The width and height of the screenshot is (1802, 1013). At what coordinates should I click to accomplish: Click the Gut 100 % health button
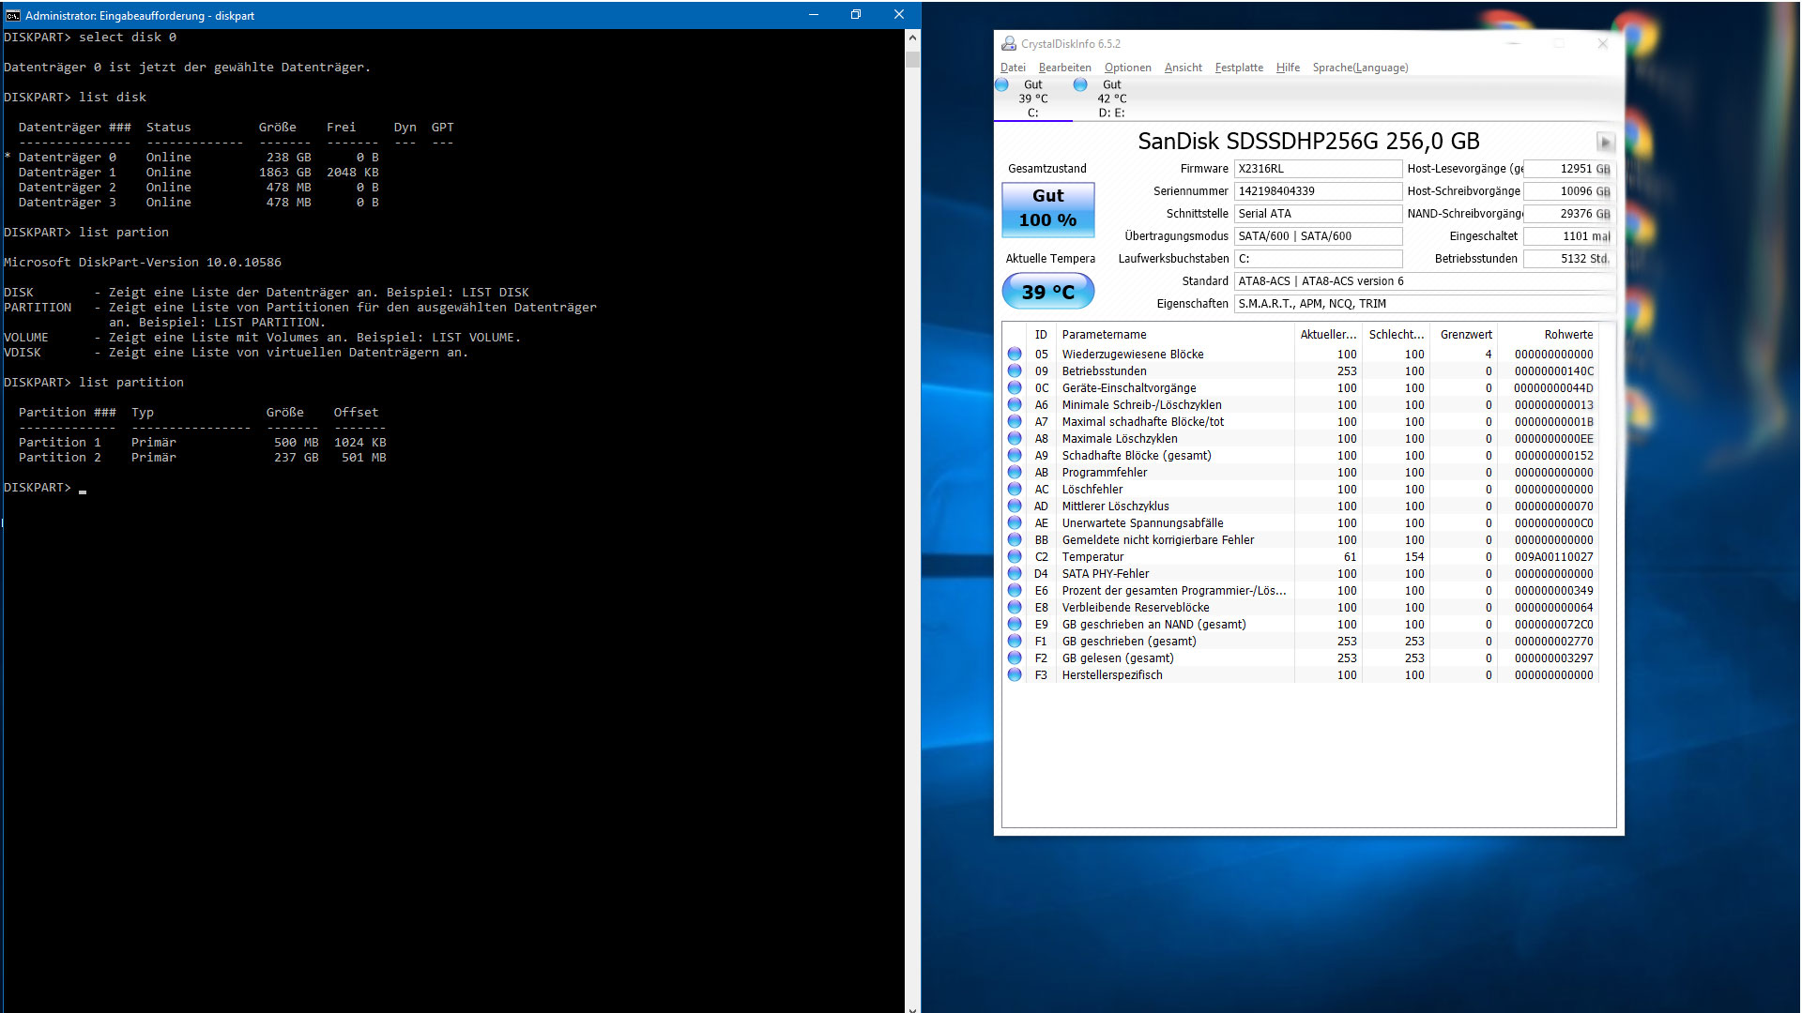(x=1047, y=208)
